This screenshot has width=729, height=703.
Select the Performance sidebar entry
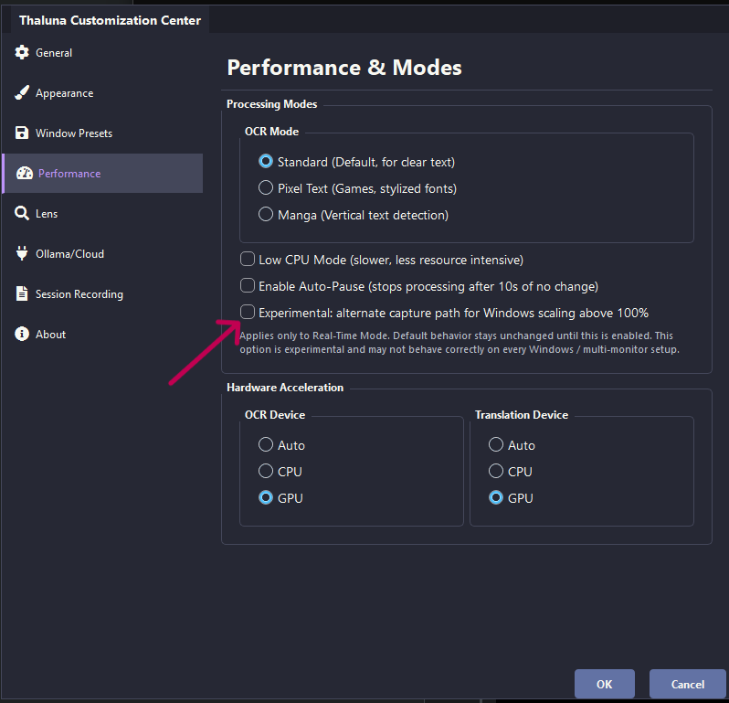pos(102,173)
